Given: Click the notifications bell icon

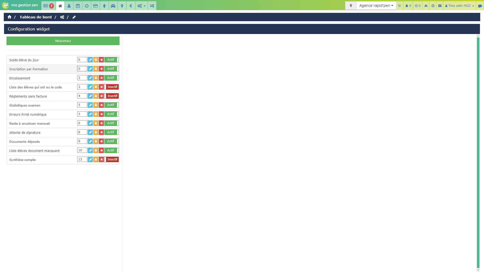Looking at the screenshot, I should click(x=408, y=6).
